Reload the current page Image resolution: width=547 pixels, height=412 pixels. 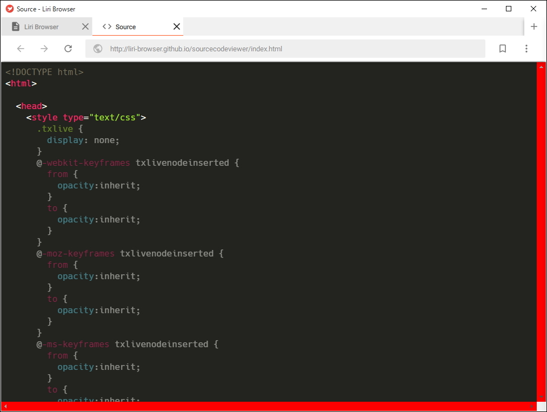pos(68,49)
